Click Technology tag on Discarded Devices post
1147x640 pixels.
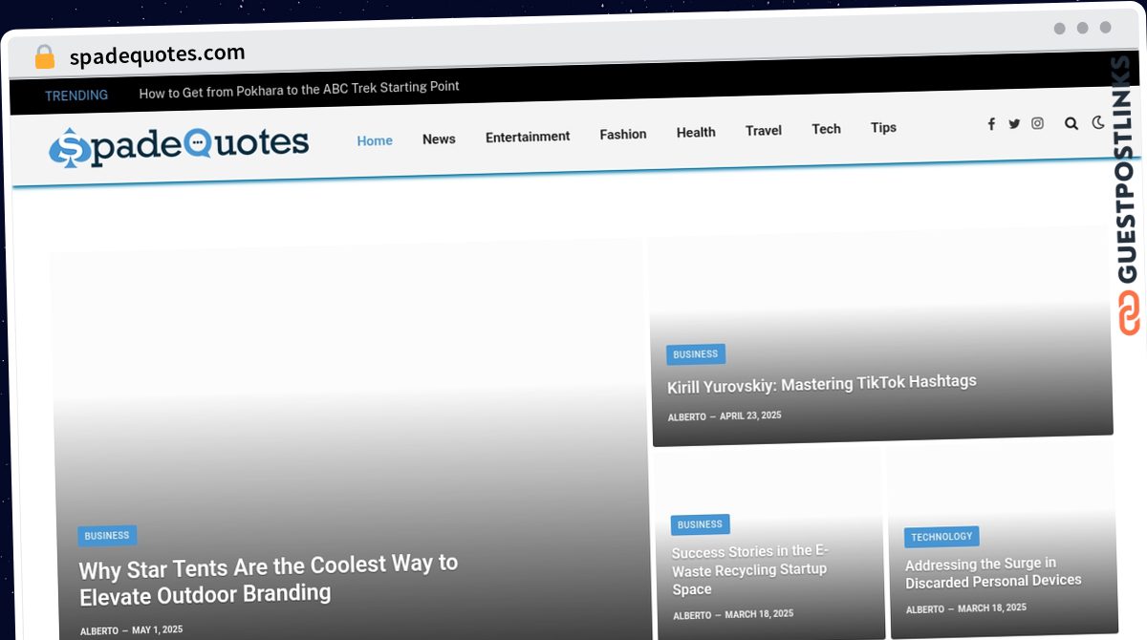point(941,537)
